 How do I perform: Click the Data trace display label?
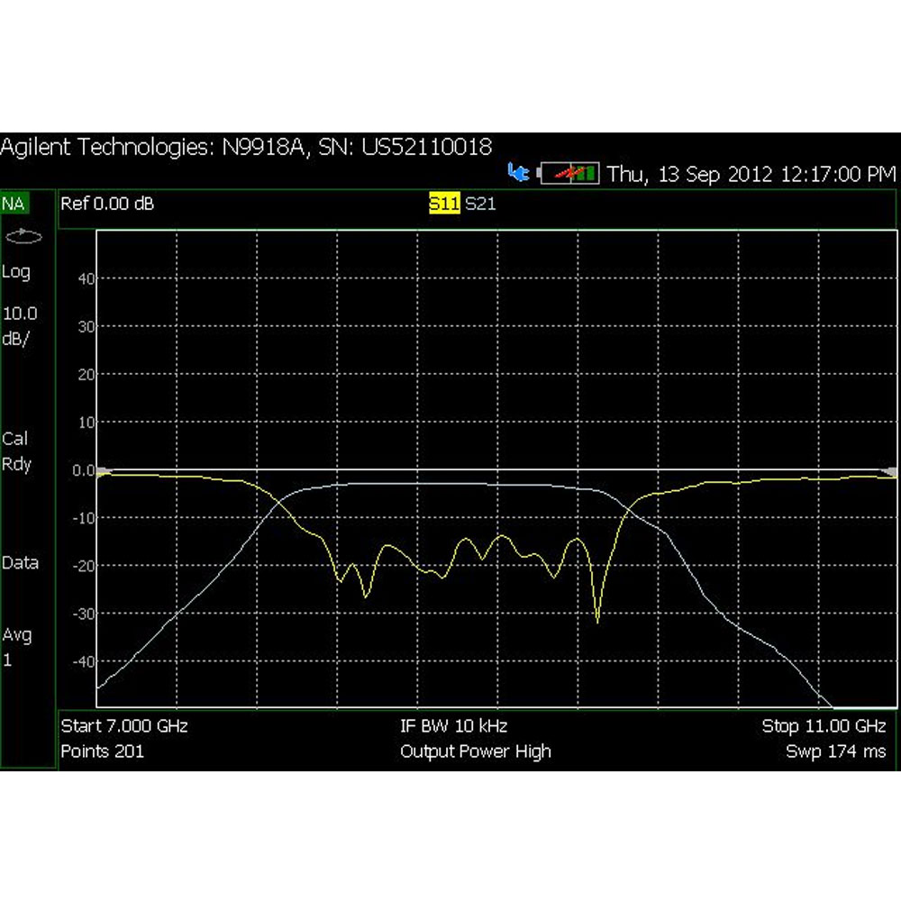pyautogui.click(x=20, y=563)
